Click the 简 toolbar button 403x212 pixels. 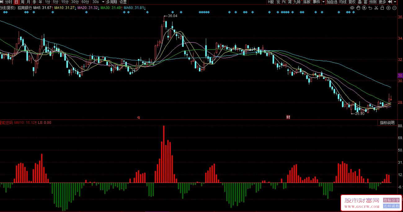pyautogui.click(x=290, y=2)
